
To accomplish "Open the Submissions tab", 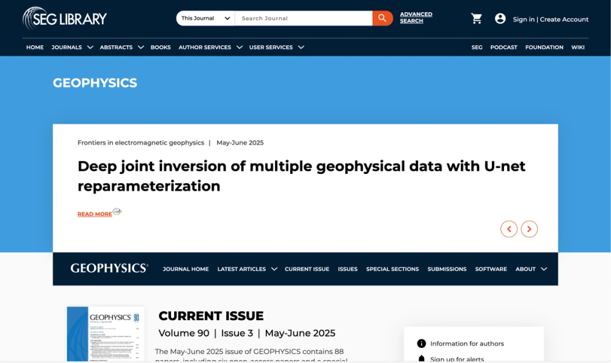I will 447,269.
